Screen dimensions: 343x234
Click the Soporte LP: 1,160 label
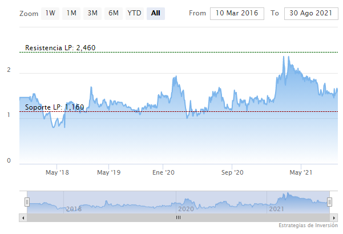click(x=54, y=107)
